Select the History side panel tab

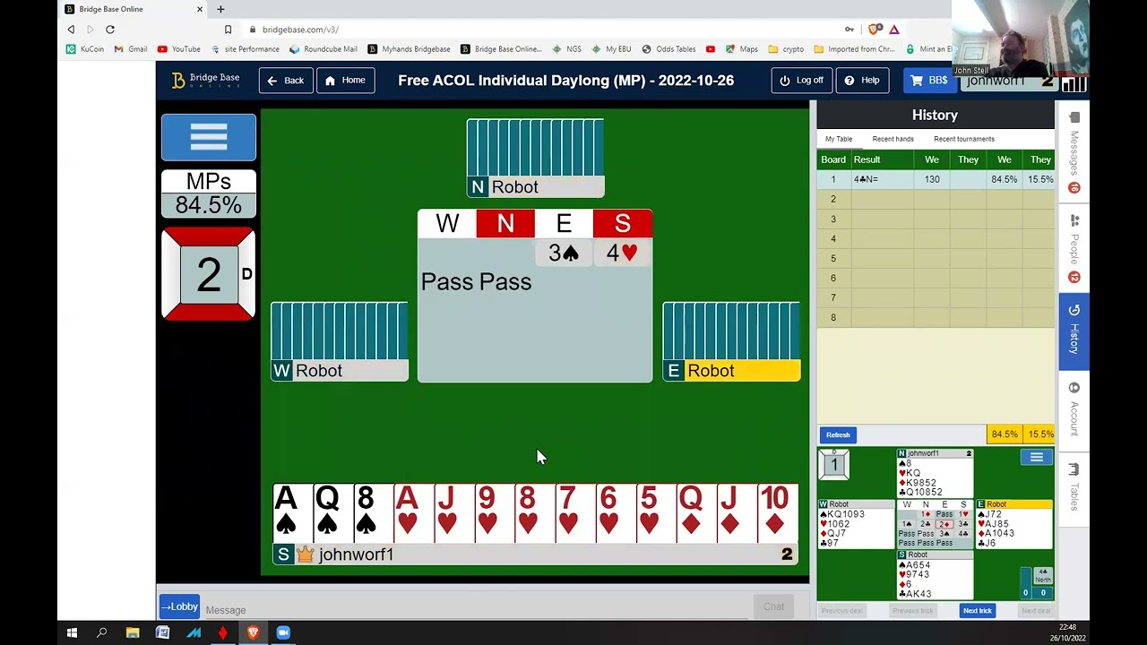(x=1074, y=331)
